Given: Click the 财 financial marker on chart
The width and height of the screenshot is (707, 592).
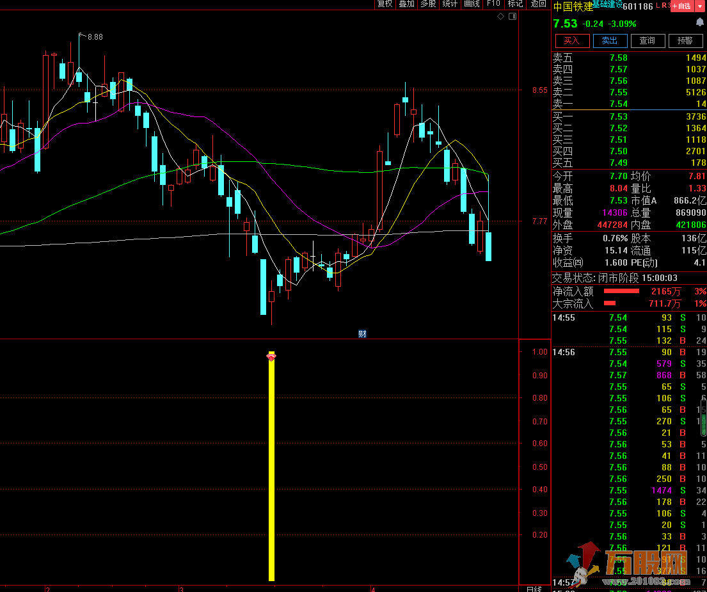Looking at the screenshot, I should [x=362, y=333].
